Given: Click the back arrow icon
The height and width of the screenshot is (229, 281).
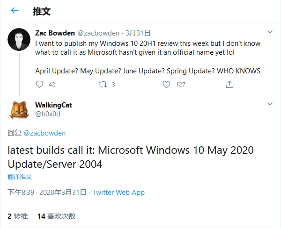Looking at the screenshot, I should [x=15, y=11].
